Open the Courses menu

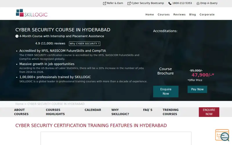[164, 14]
